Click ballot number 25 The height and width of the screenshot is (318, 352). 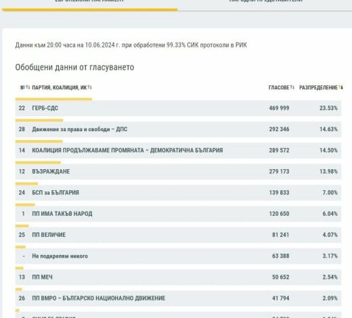22,235
